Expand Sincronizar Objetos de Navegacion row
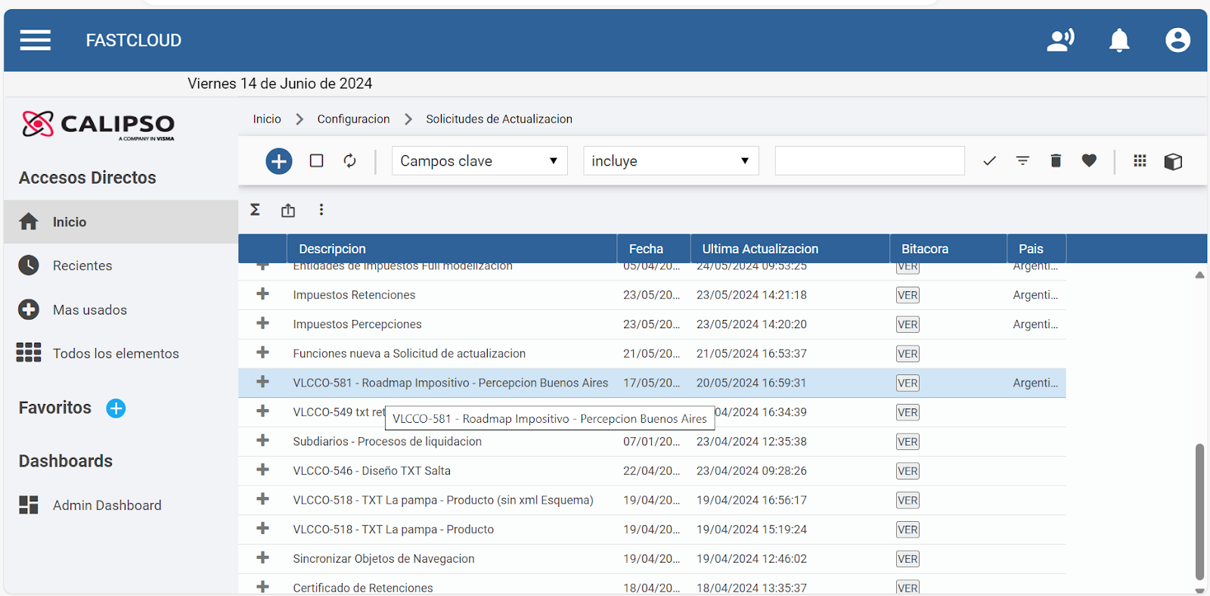Image resolution: width=1210 pixels, height=596 pixels. coord(262,557)
